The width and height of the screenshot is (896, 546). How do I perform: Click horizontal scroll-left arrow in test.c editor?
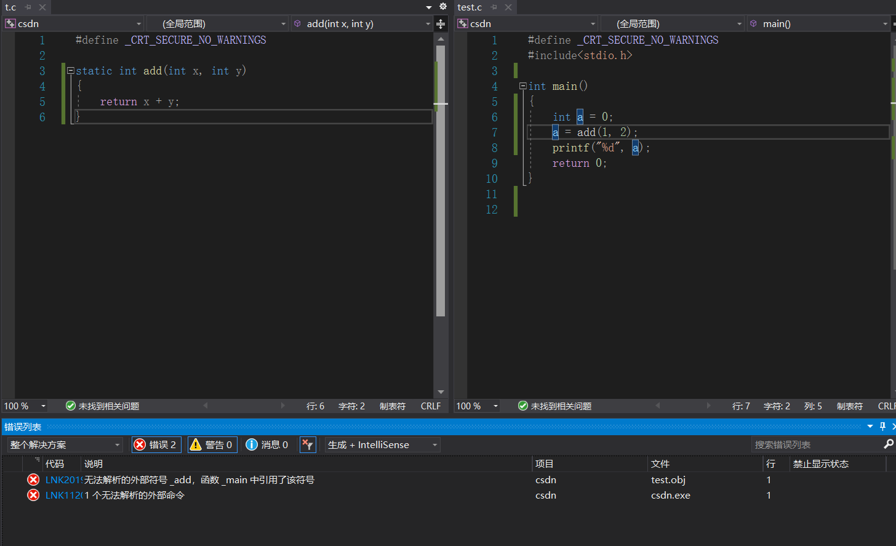(x=658, y=406)
